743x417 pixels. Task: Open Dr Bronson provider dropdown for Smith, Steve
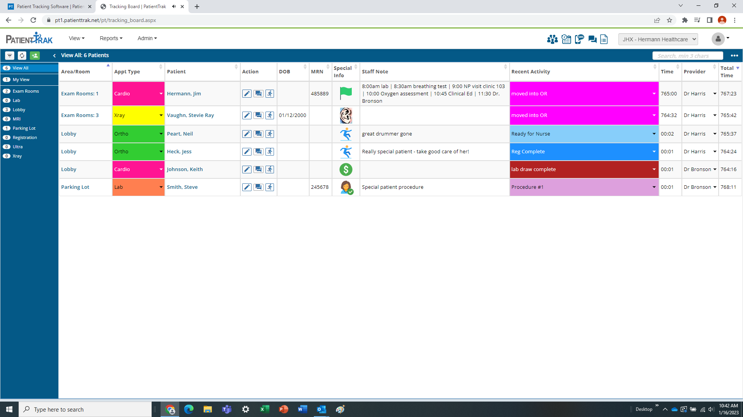coord(715,187)
